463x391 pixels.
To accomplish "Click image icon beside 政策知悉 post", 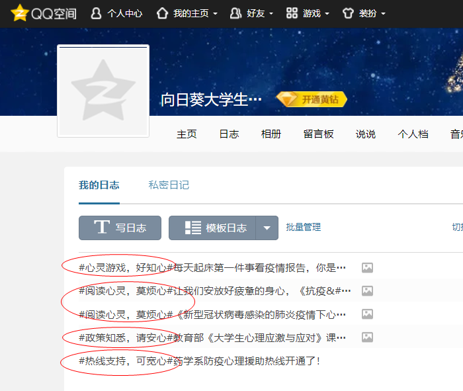I will pyautogui.click(x=367, y=337).
